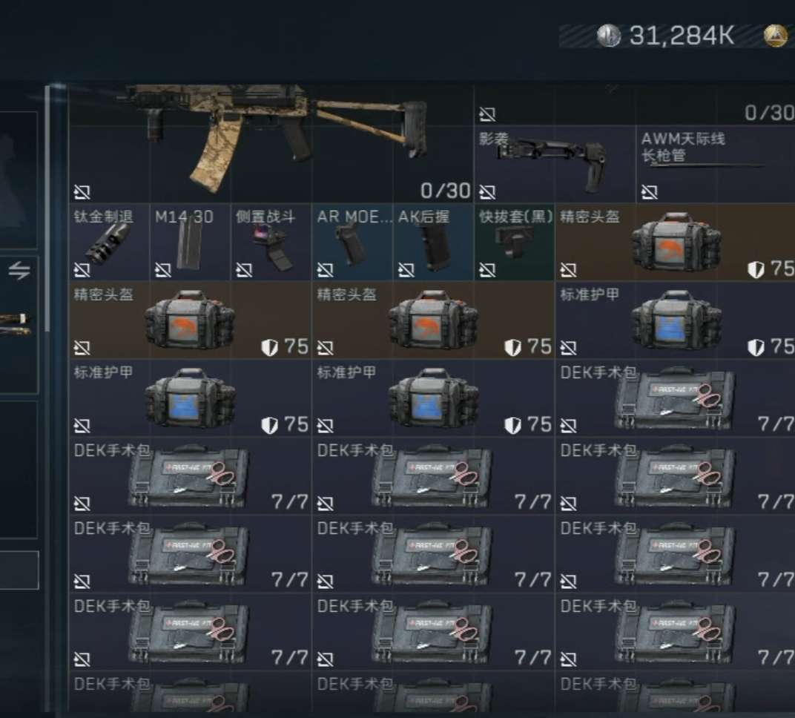This screenshot has width=795, height=718.
Task: Select the camo AK rifle with 0/30 ammo
Action: pyautogui.click(x=271, y=143)
